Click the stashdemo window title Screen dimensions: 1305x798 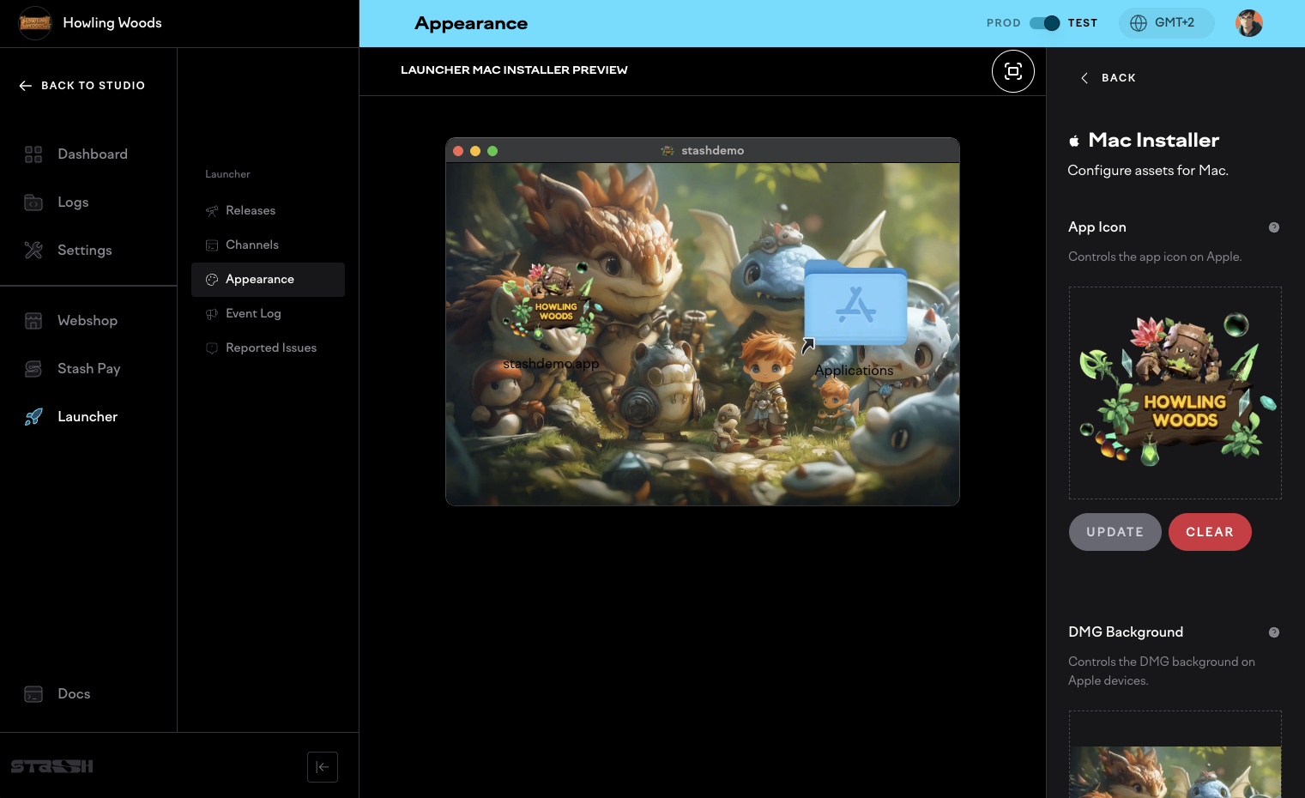[712, 151]
